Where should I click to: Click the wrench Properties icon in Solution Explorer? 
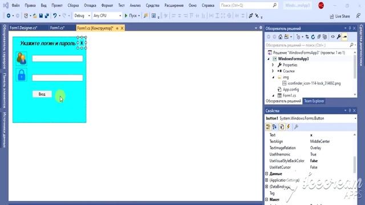339,36
